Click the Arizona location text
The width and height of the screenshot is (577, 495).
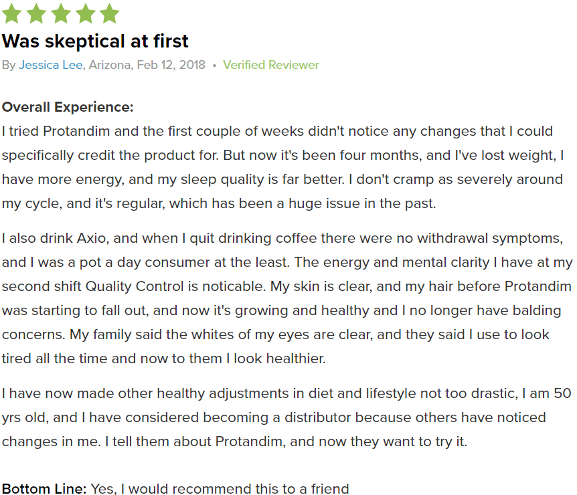pyautogui.click(x=110, y=65)
